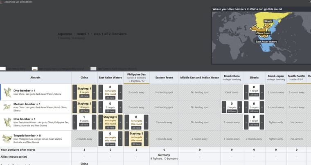Click All here for Medium bomber in Siberia
Image resolution: width=311 pixels, height=165 pixels.
[x=254, y=111]
